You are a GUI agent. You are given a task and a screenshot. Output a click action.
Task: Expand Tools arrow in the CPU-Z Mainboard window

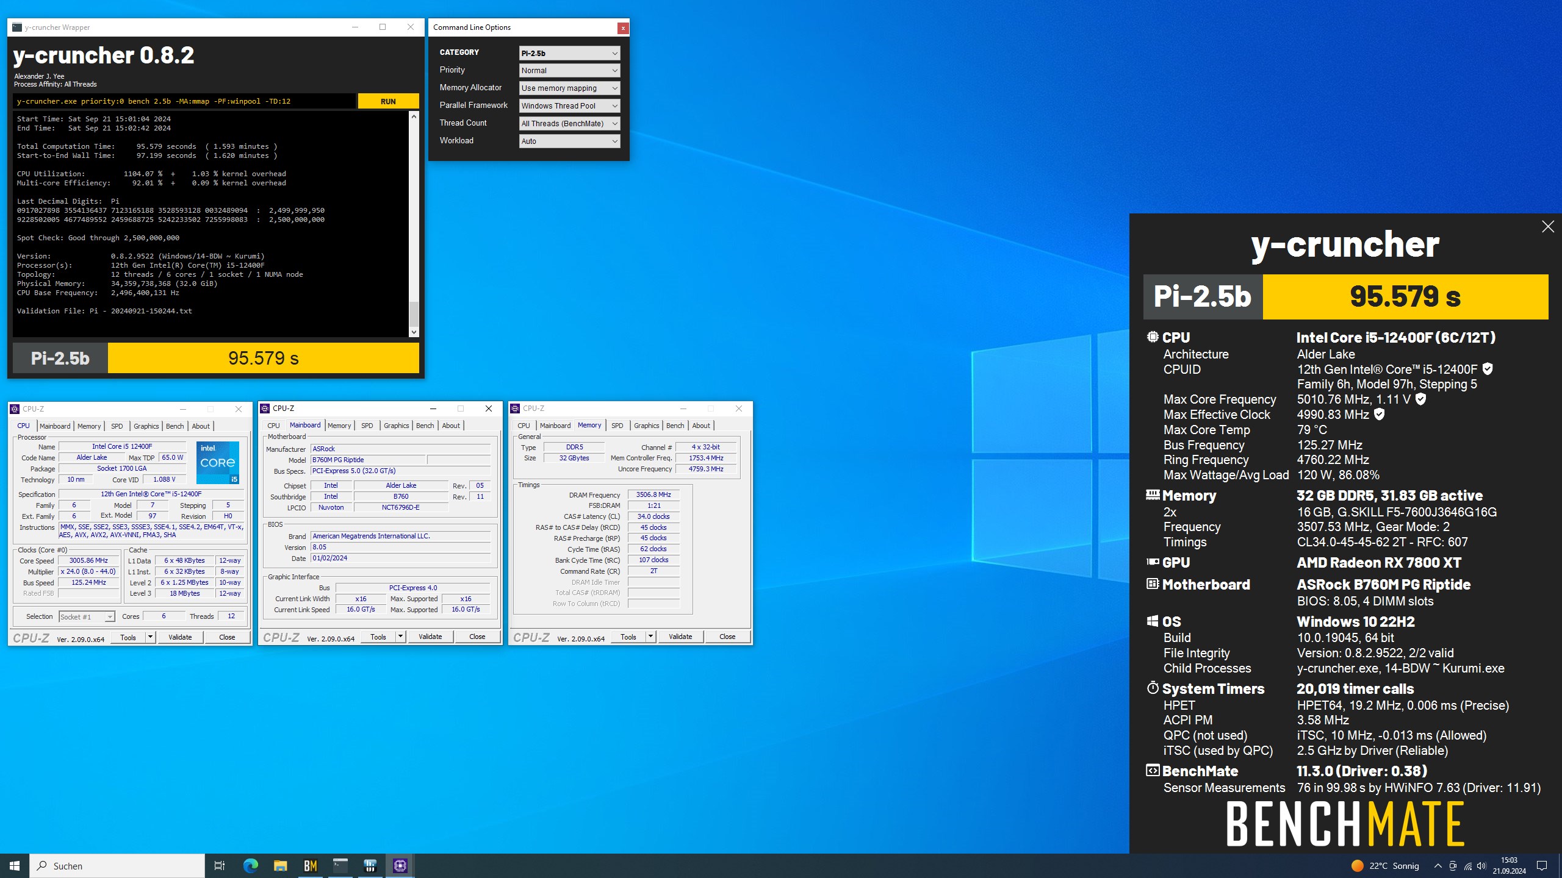coord(400,637)
